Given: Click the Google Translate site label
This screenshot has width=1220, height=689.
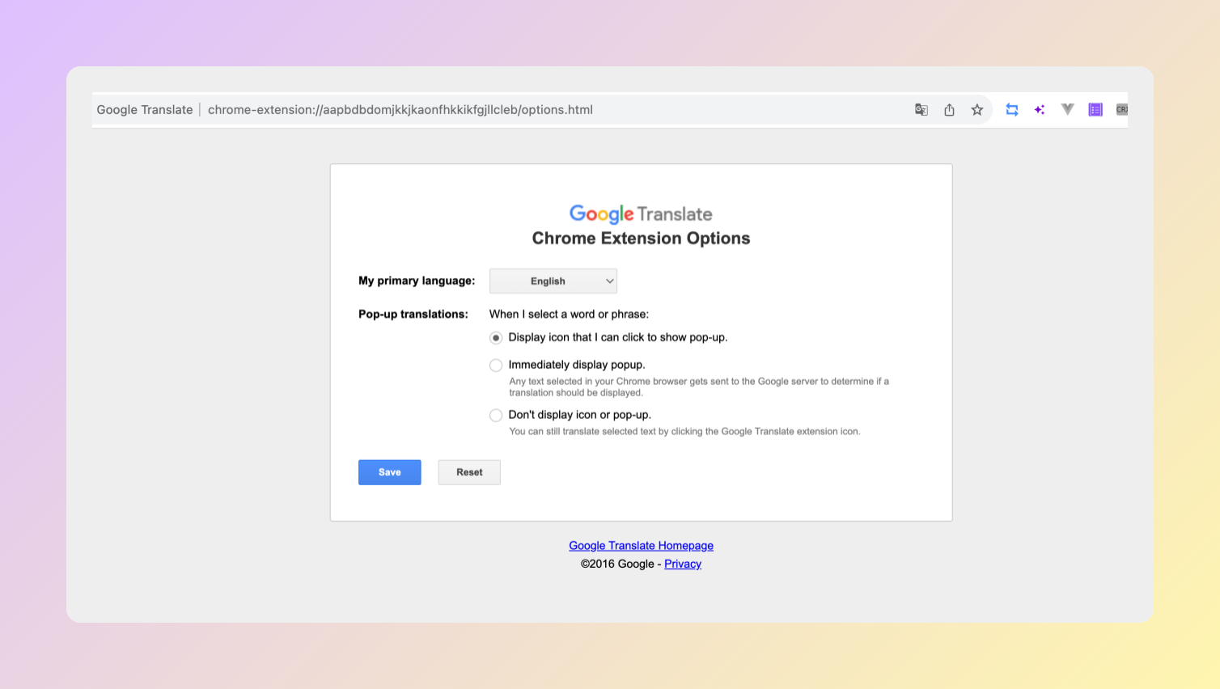Looking at the screenshot, I should point(145,110).
